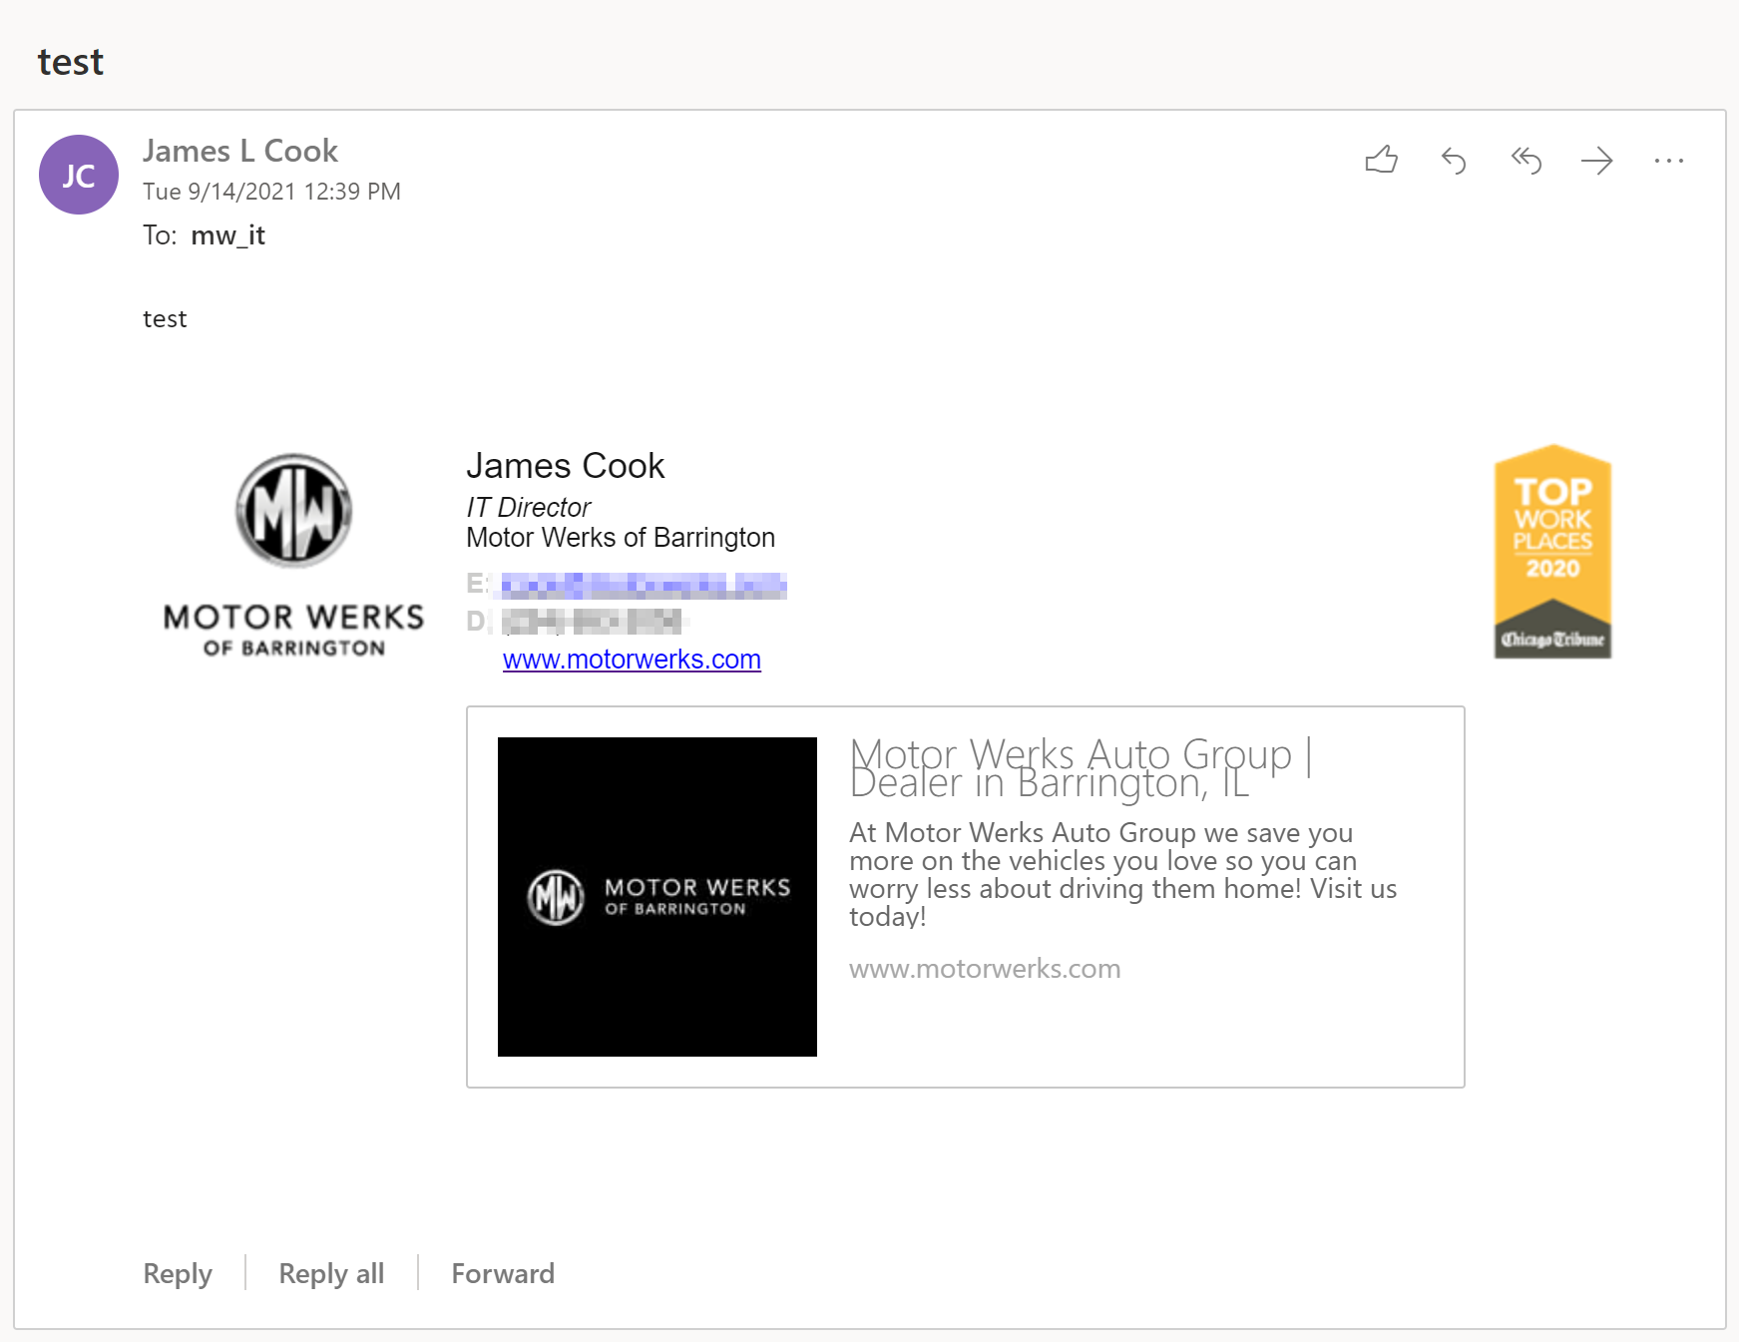Image resolution: width=1739 pixels, height=1342 pixels.
Task: Click the Reply all button at bottom
Action: (331, 1273)
